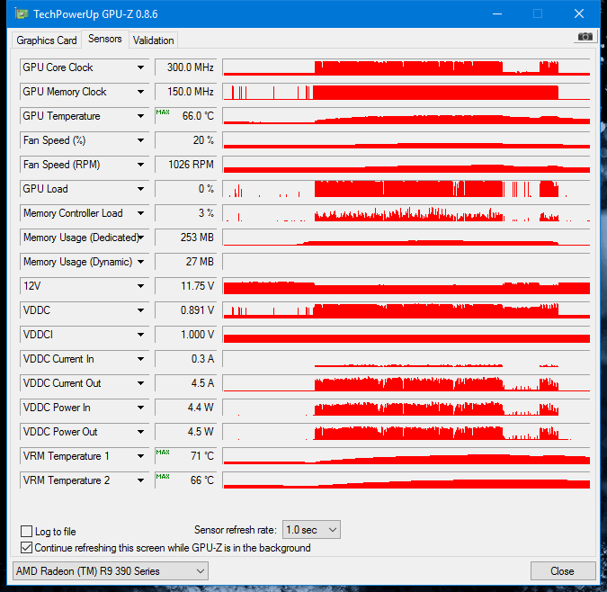Select the Sensors tab
This screenshot has height=592, width=607.
[105, 39]
